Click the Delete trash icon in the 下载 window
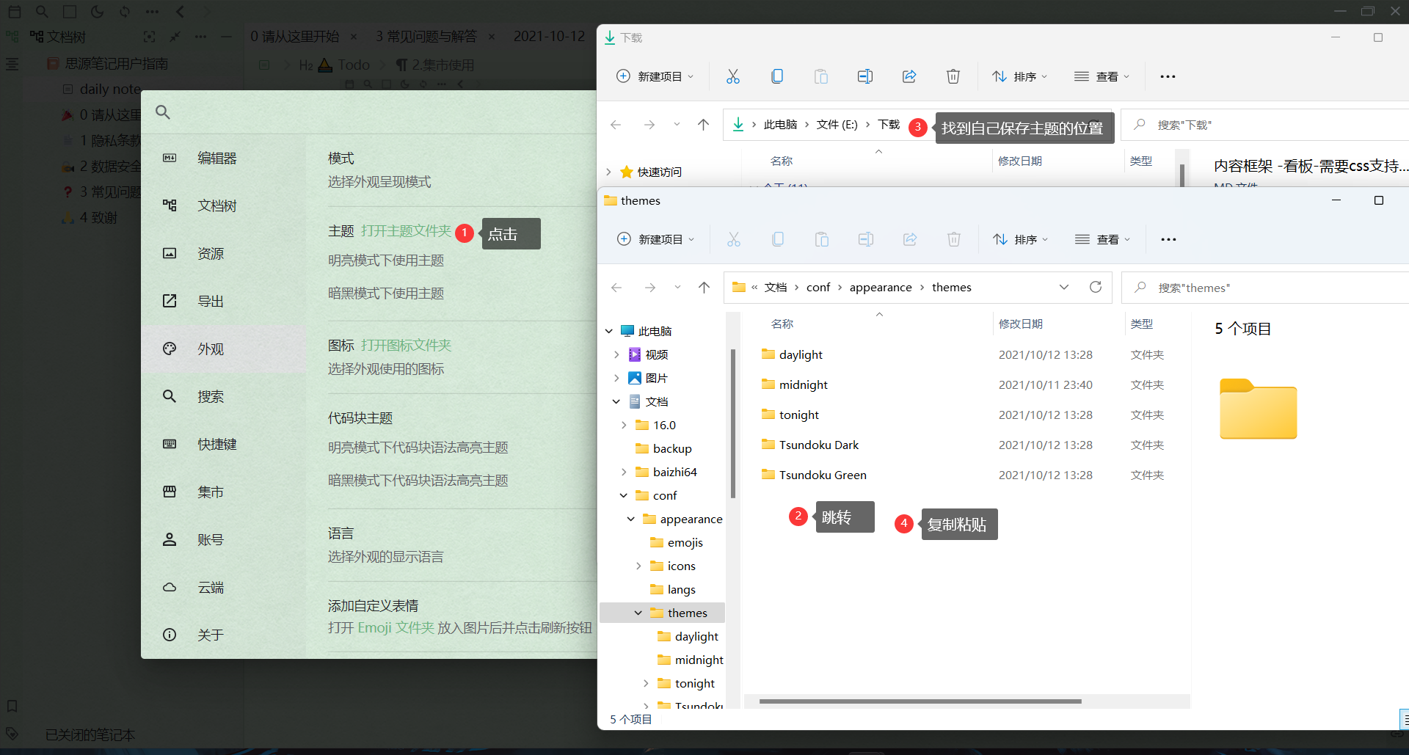 [953, 76]
